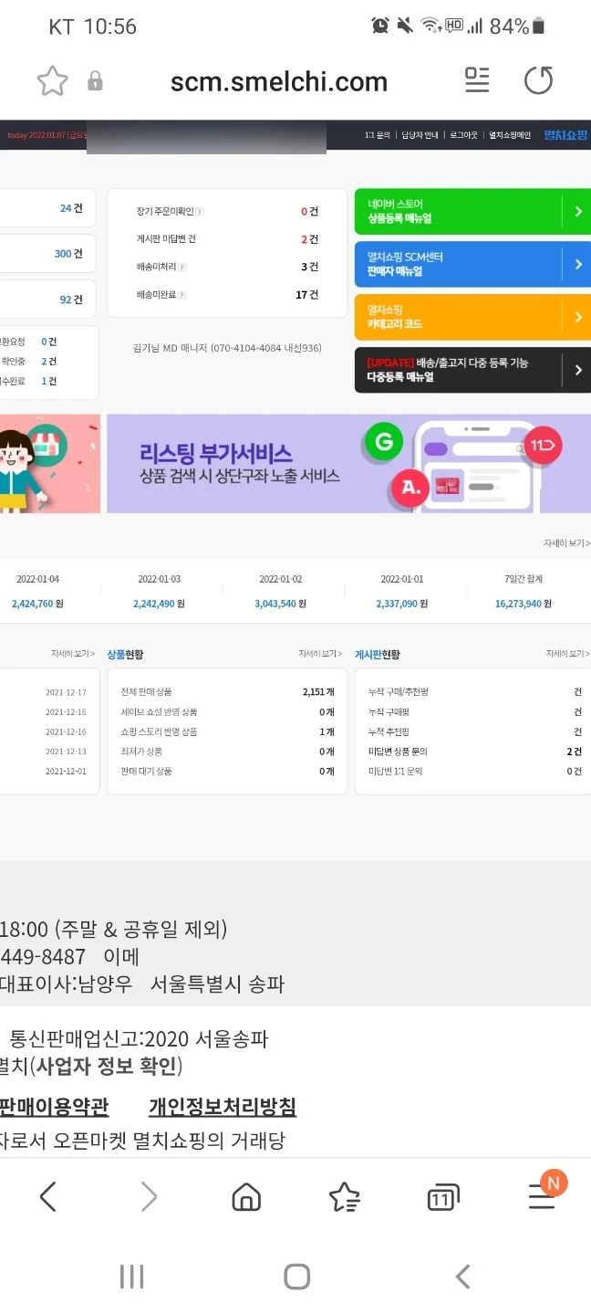Click the 미답변 1:1 문의 row
The image size is (591, 1315).
point(474,772)
